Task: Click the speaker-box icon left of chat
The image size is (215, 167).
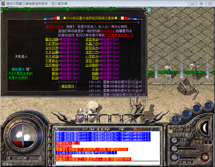Action: click(x=50, y=155)
